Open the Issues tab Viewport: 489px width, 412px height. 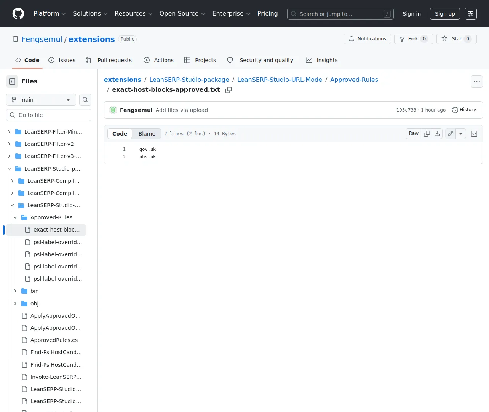click(x=62, y=60)
